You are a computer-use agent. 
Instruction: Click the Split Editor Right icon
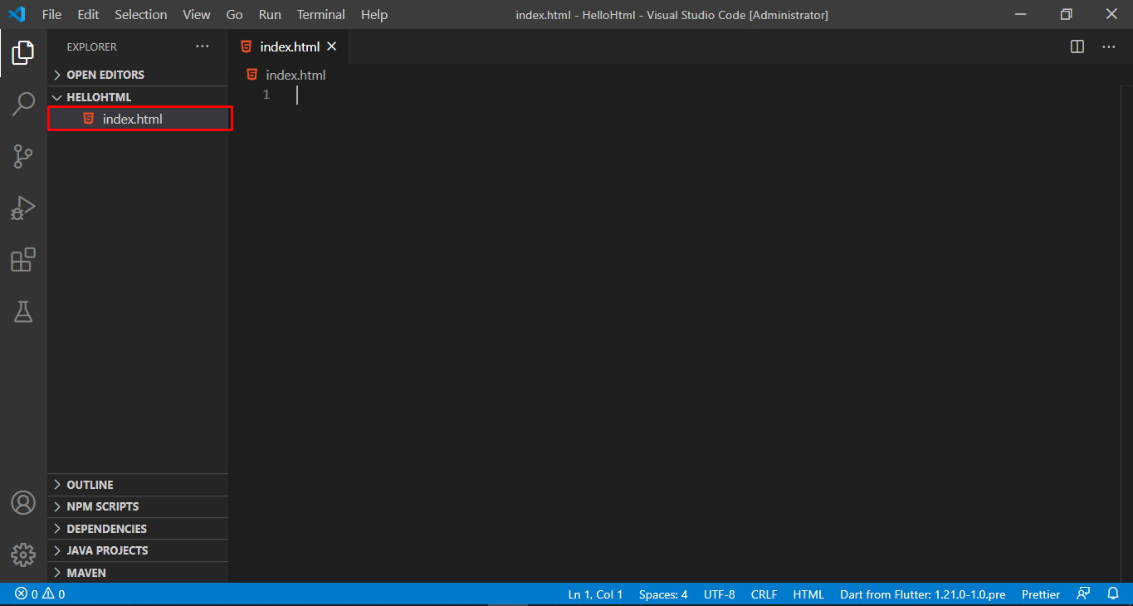coord(1077,46)
